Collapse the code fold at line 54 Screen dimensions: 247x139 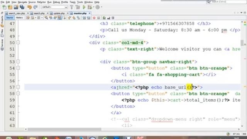coord(18,68)
